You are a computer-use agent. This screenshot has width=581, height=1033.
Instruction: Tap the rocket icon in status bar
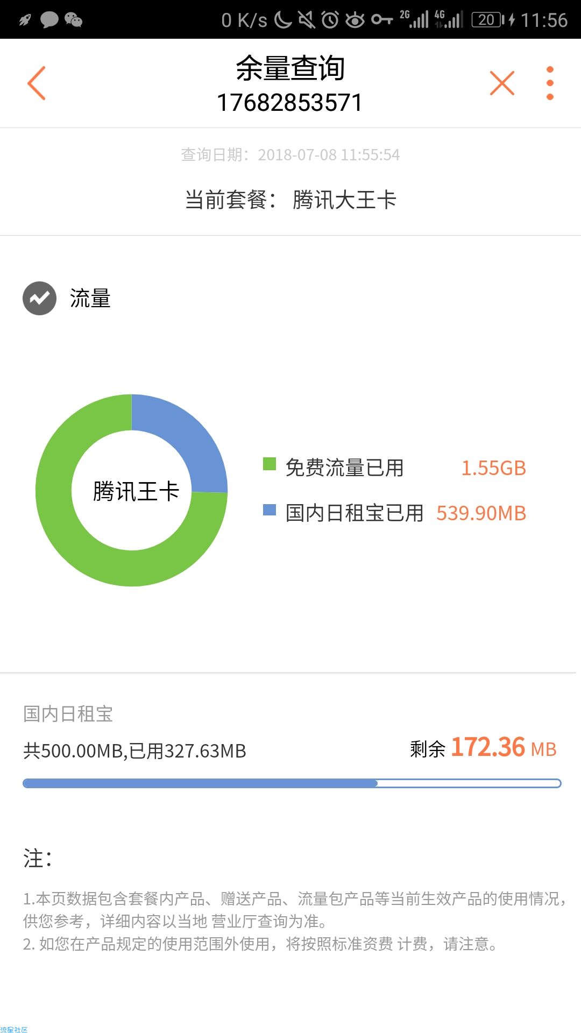(x=25, y=20)
